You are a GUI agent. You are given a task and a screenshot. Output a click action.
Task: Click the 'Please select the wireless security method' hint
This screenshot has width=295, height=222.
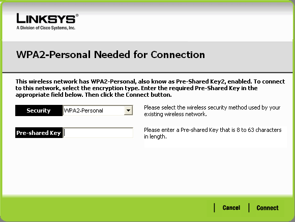212,110
